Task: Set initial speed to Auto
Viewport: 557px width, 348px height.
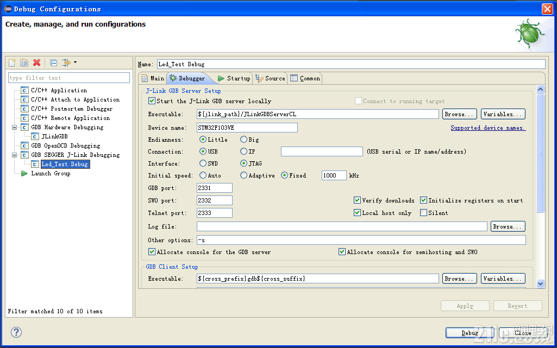Action: coord(203,175)
